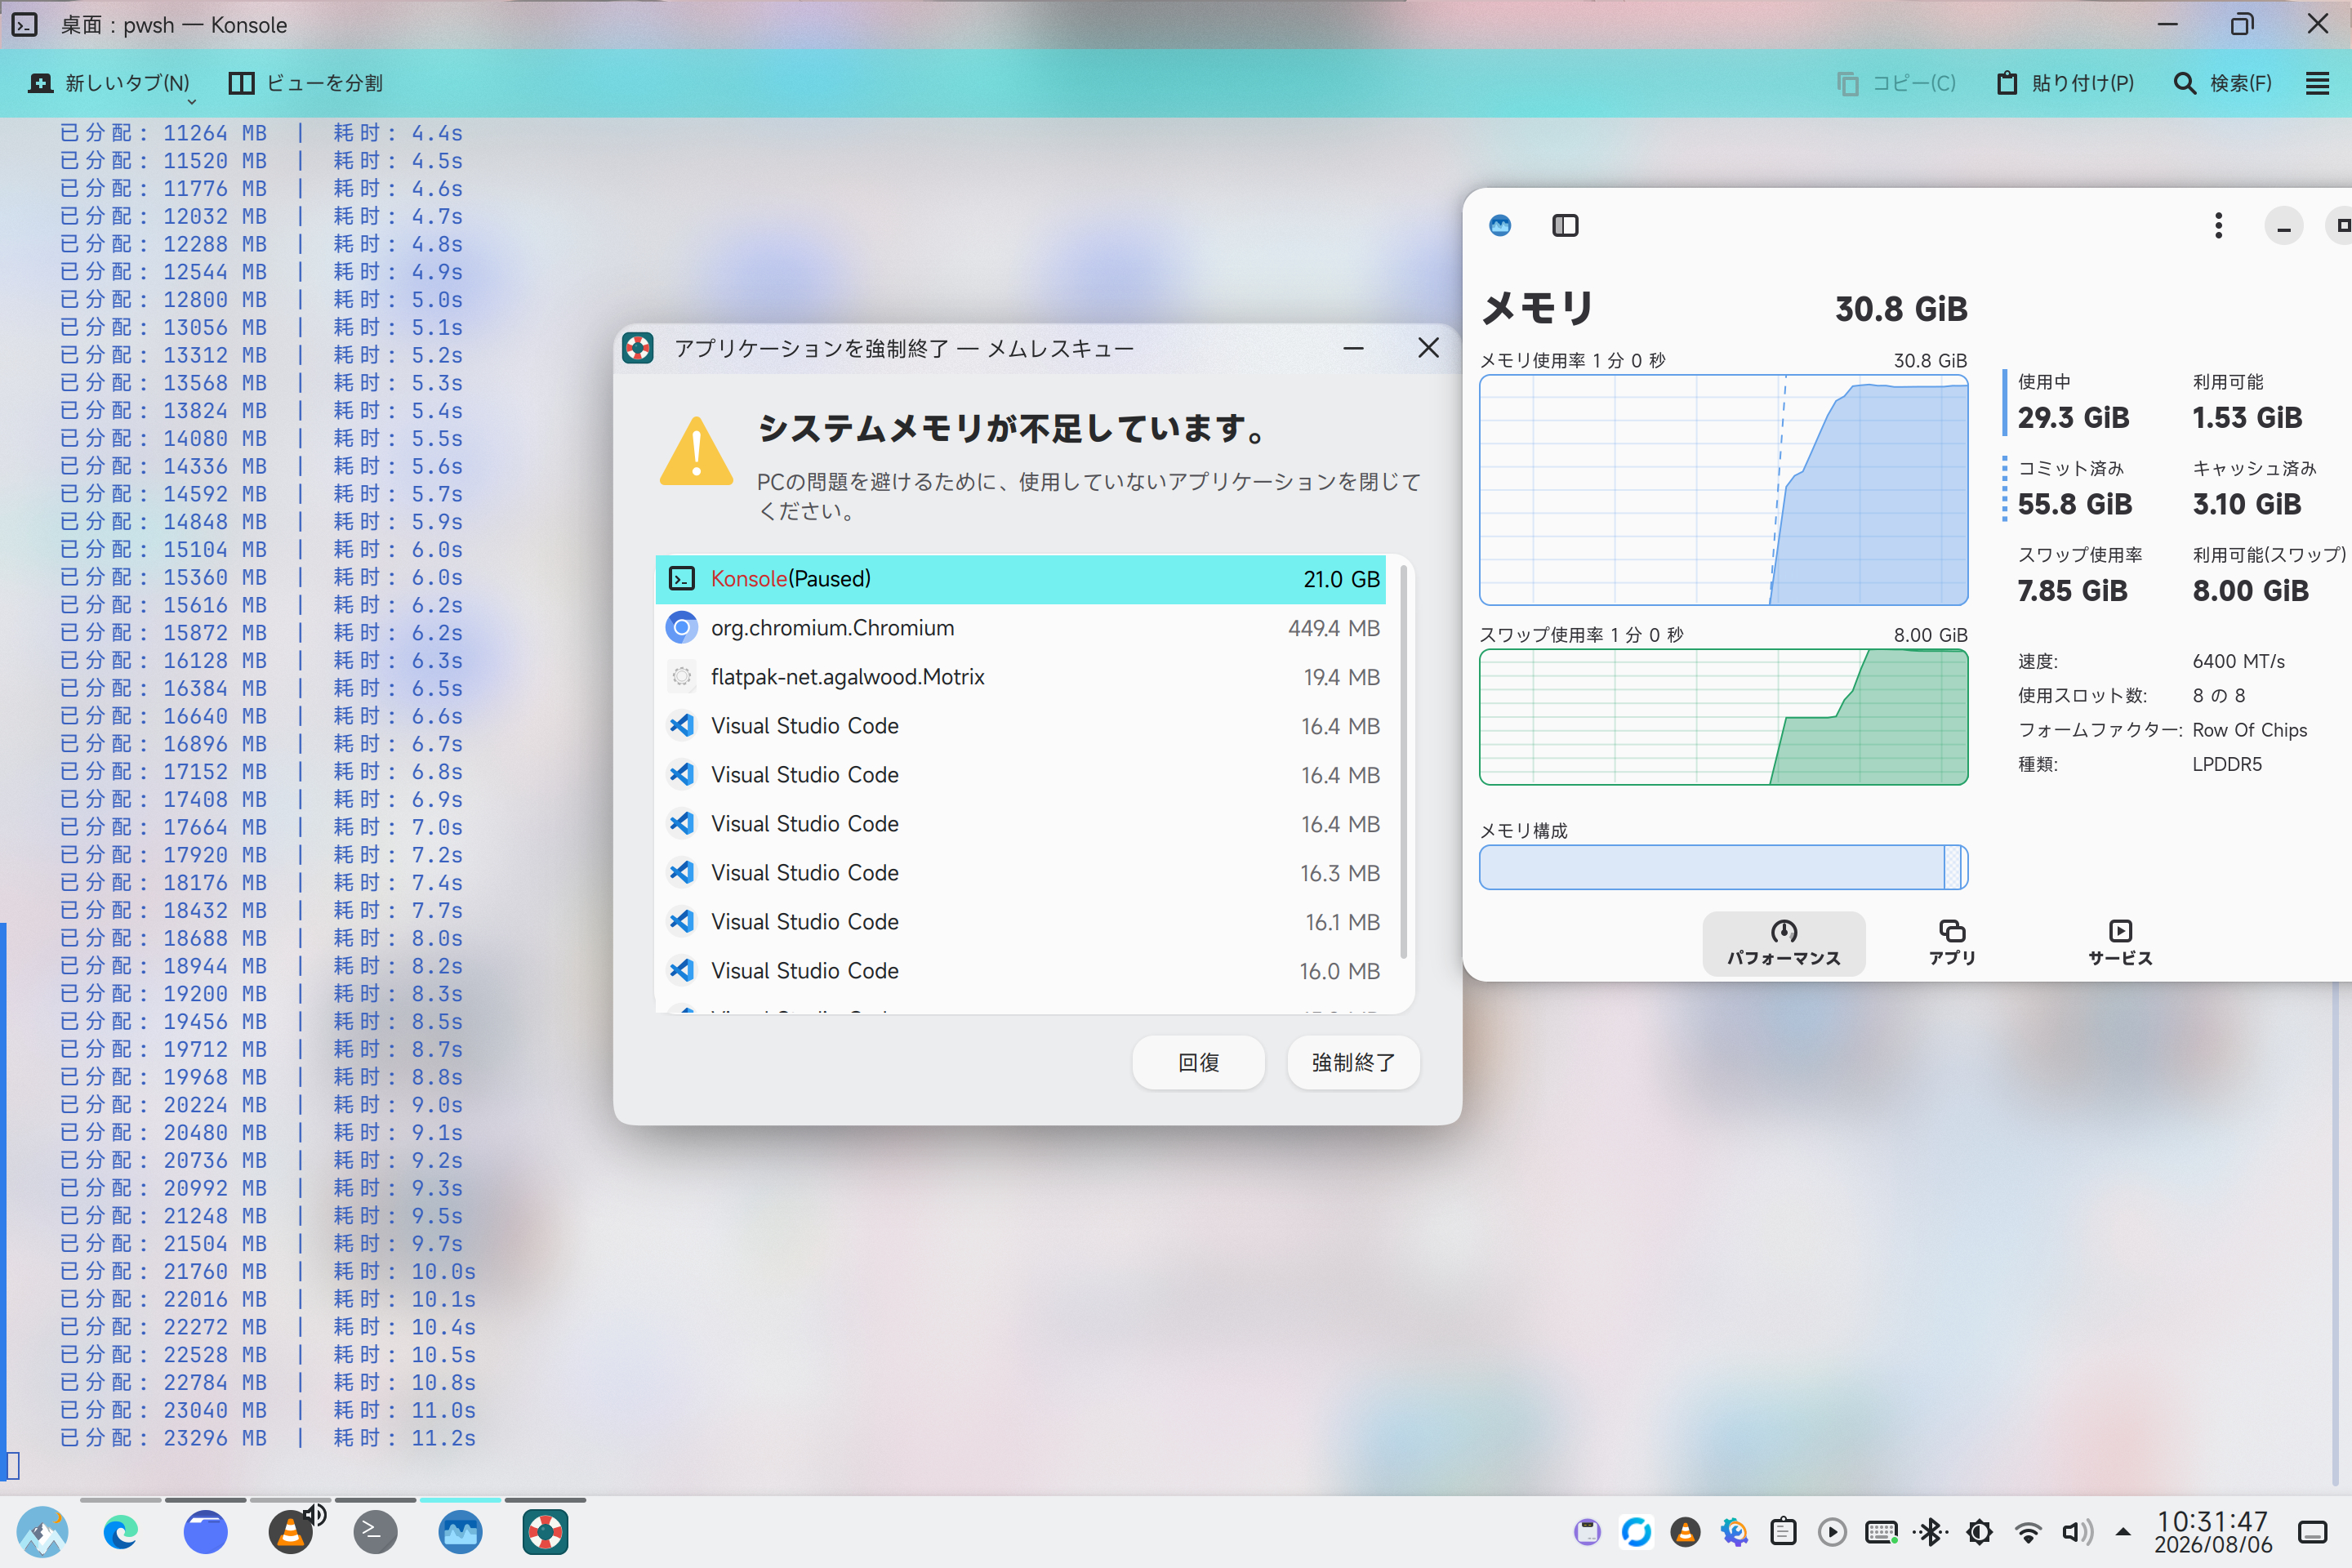The image size is (2352, 1568).
Task: Click the clipboard tray icon
Action: coord(1783,1532)
